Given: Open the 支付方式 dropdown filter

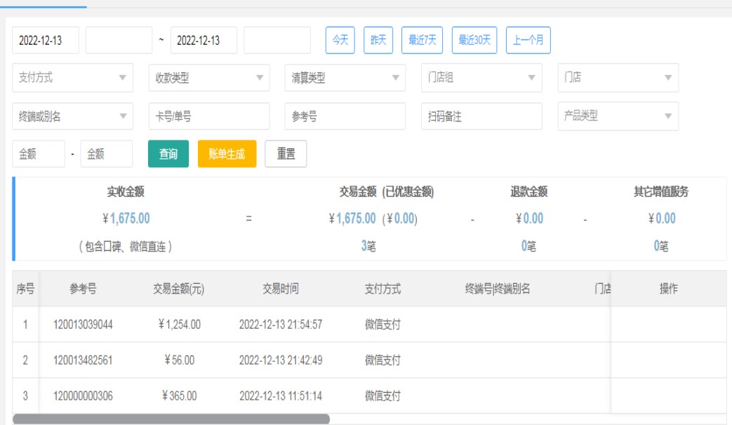Looking at the screenshot, I should click(72, 78).
